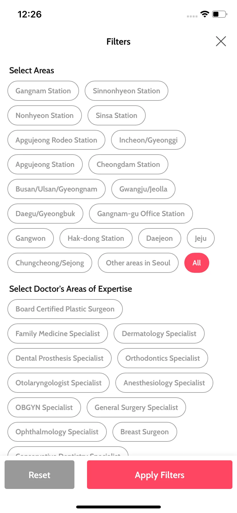Image resolution: width=237 pixels, height=513 pixels.
Task: Select Hak-dong Station filter
Action: pos(96,238)
